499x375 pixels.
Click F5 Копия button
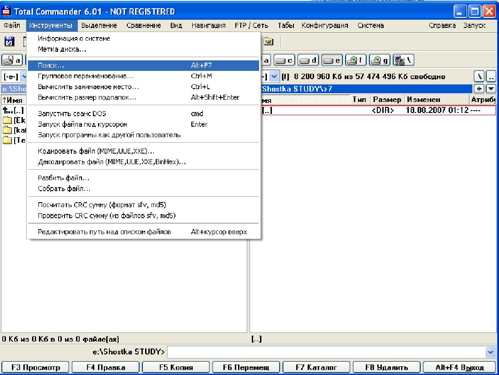pyautogui.click(x=176, y=367)
